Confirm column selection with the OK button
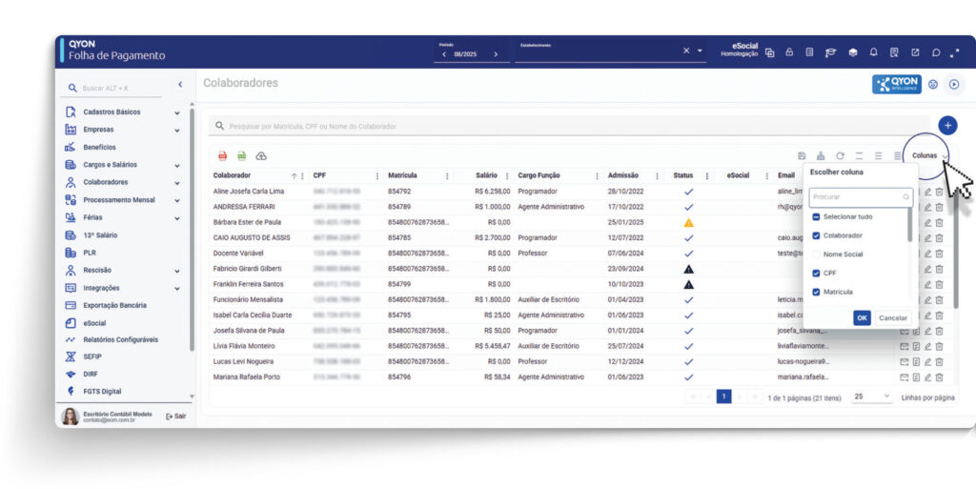This screenshot has height=489, width=976. click(x=862, y=317)
